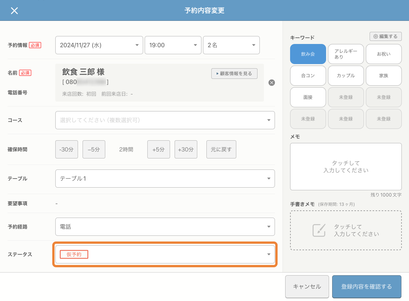This screenshot has height=301, width=409.
Task: Select the お祝い keyword
Action: pos(384,54)
